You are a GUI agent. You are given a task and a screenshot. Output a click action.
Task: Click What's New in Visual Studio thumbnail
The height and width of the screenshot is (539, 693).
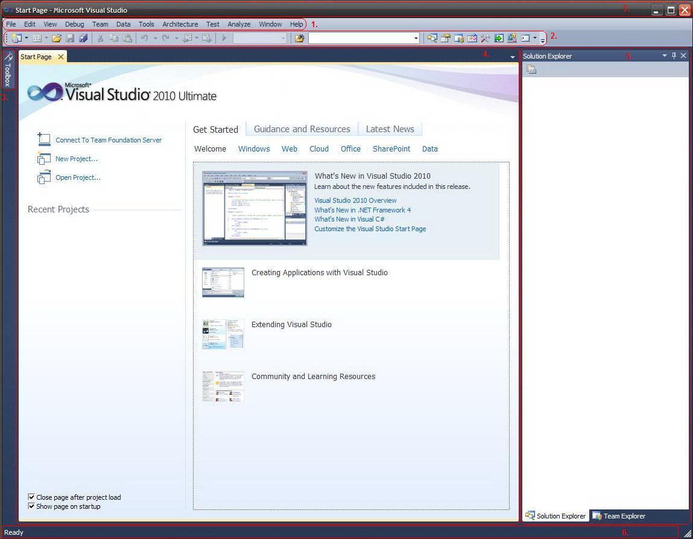point(255,208)
